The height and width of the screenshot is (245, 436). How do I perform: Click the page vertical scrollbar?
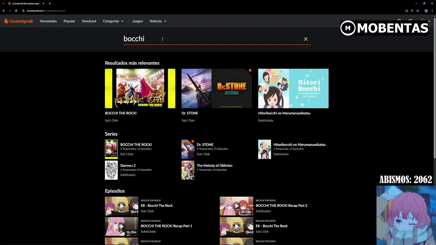point(434,88)
